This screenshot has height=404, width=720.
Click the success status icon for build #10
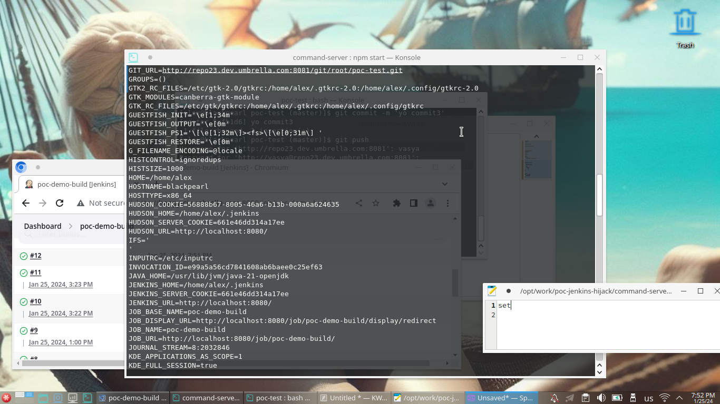point(24,302)
